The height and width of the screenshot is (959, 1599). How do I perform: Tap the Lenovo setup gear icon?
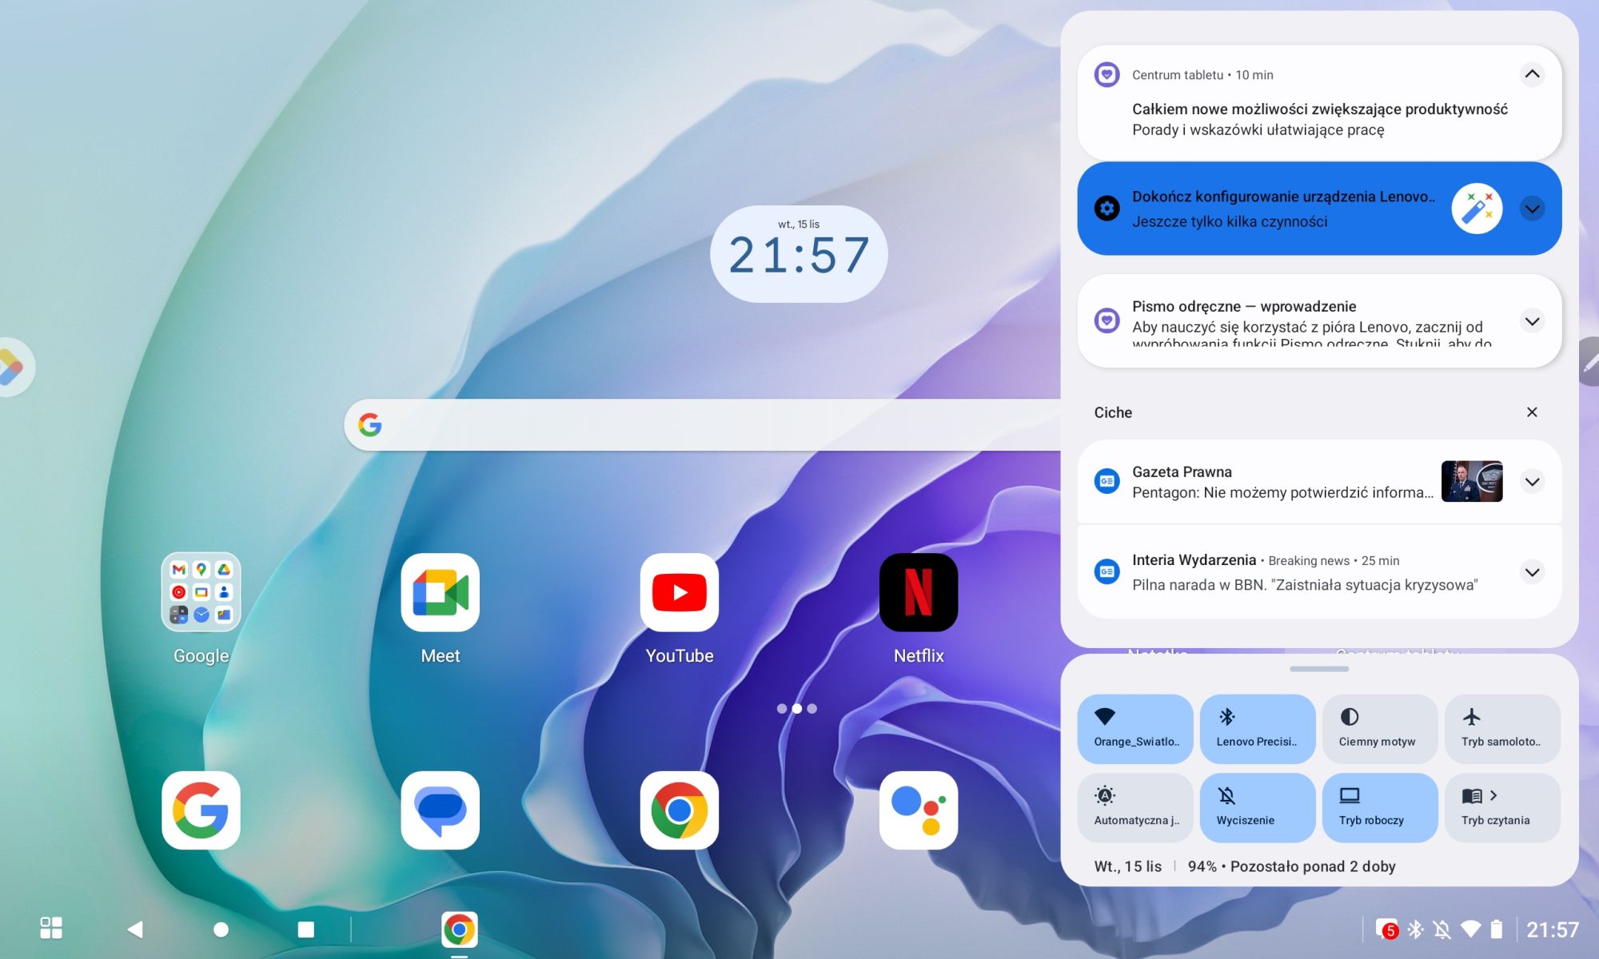click(1107, 209)
